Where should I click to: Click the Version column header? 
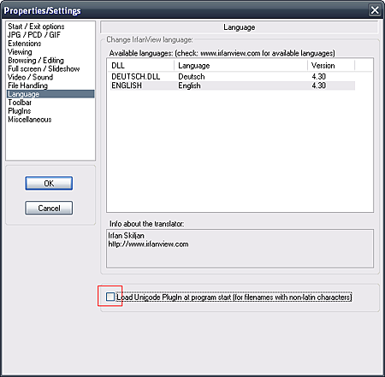coord(331,66)
